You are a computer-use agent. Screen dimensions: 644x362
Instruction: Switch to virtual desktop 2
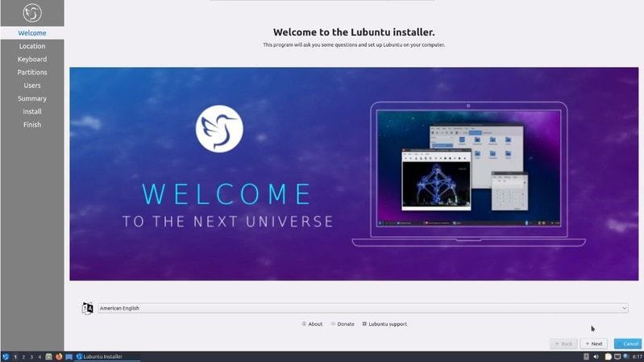[23, 356]
